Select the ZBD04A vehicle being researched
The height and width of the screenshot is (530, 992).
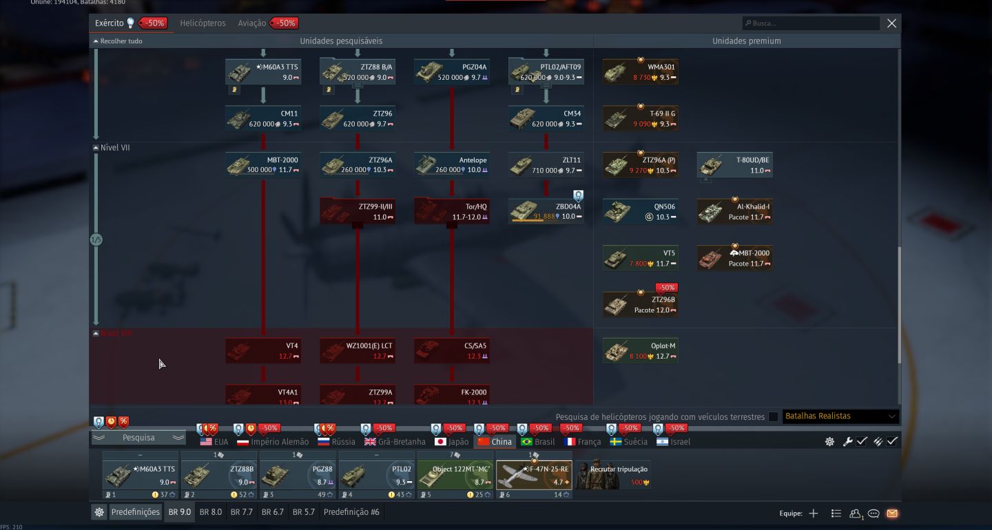coord(546,211)
